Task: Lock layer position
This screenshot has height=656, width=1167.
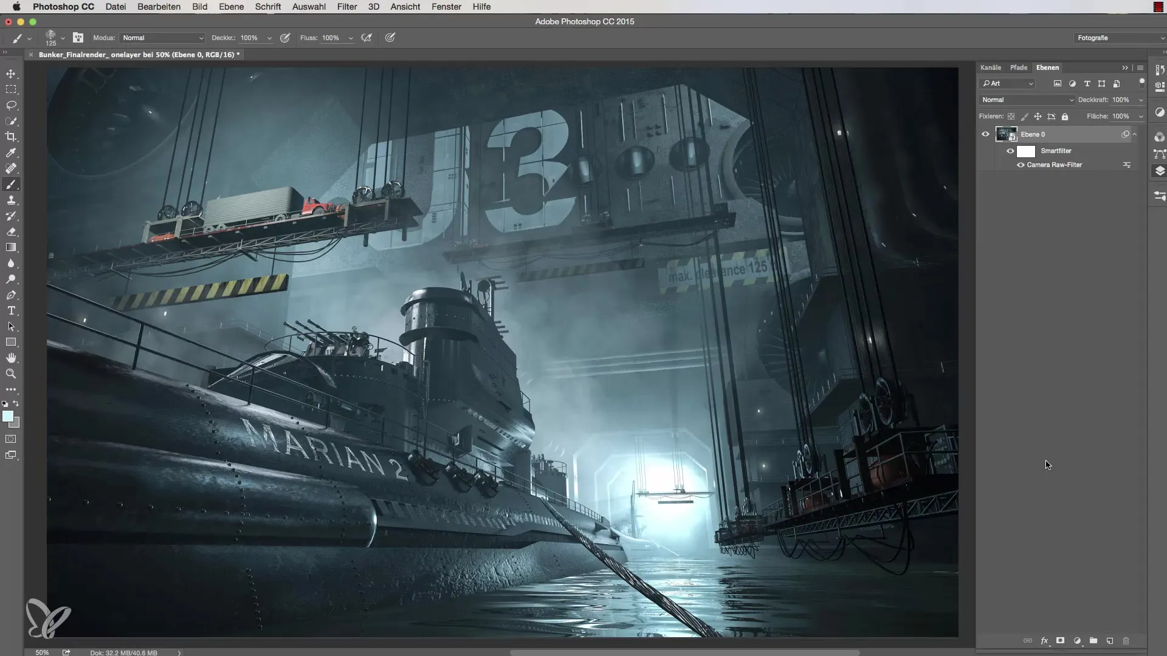Action: coord(1038,117)
